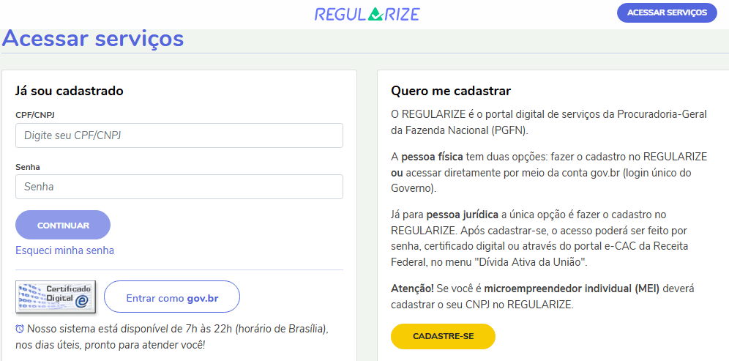Focus the Senha password field
729x361 pixels.
(179, 187)
